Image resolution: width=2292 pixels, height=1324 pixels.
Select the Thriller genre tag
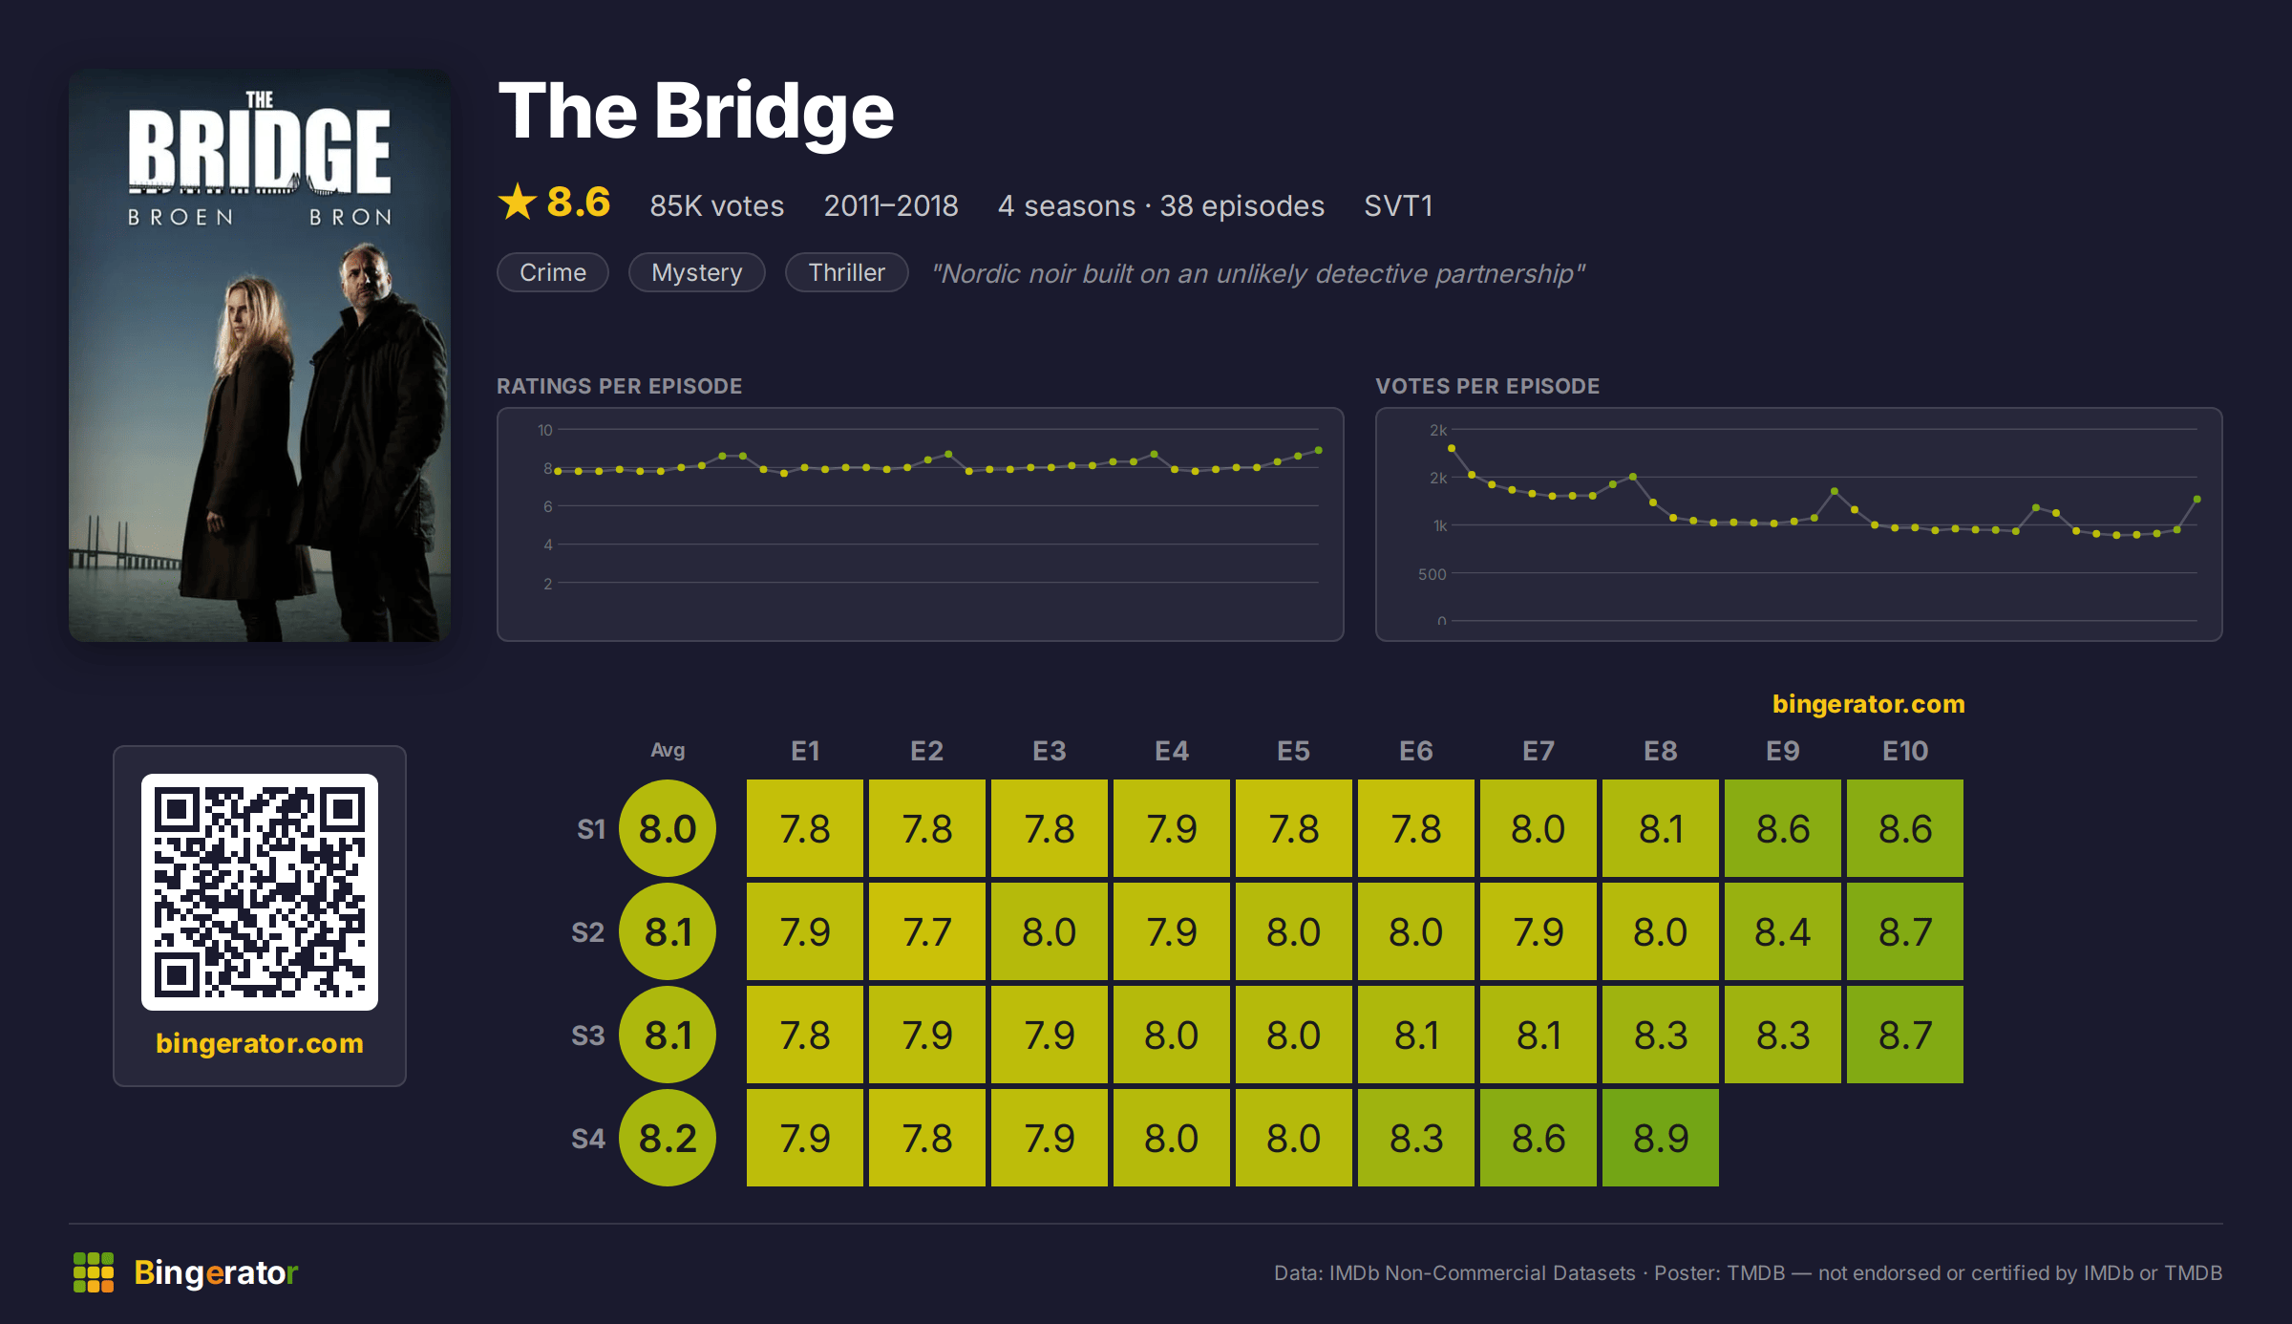coord(847,272)
